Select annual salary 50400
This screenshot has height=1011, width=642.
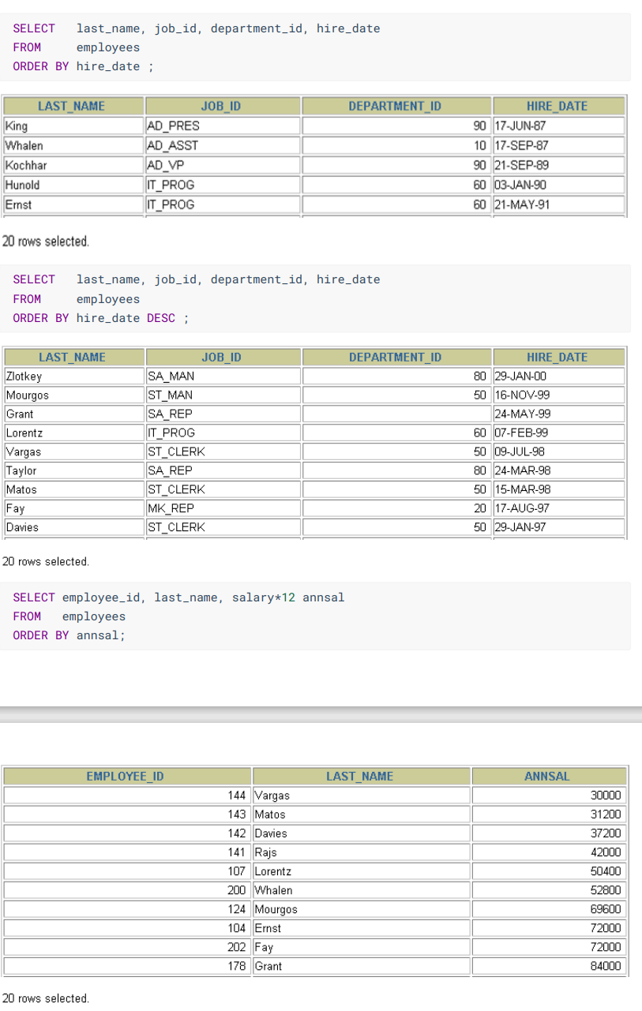(x=548, y=871)
